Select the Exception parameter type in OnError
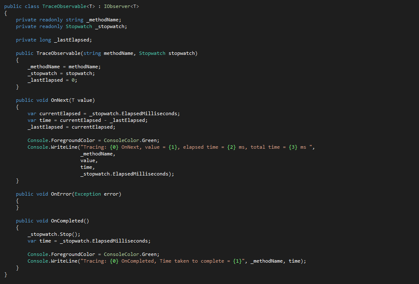Viewport: 419px width, 284px height. [x=88, y=194]
